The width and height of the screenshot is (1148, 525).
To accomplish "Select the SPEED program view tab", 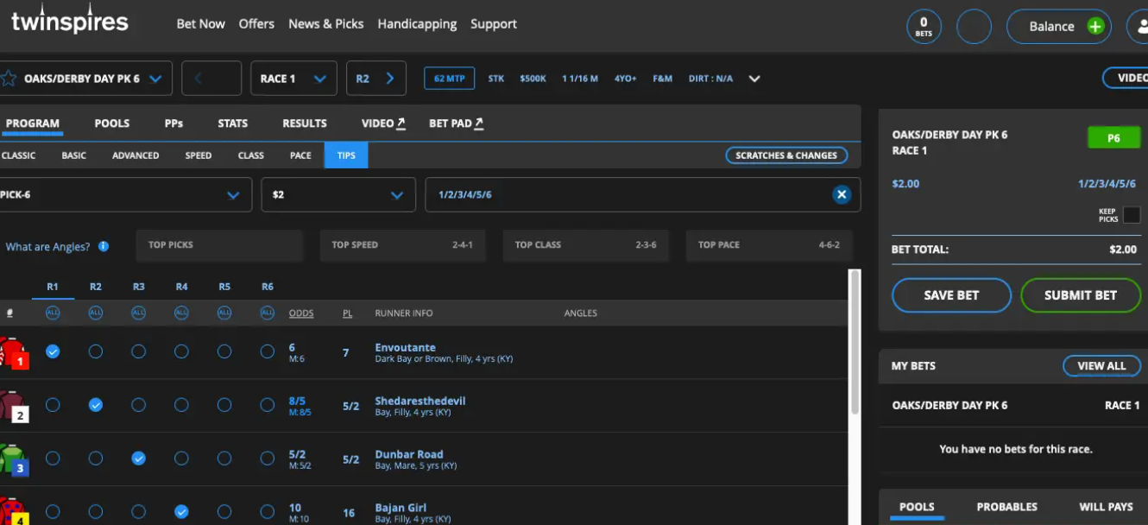I will (199, 155).
